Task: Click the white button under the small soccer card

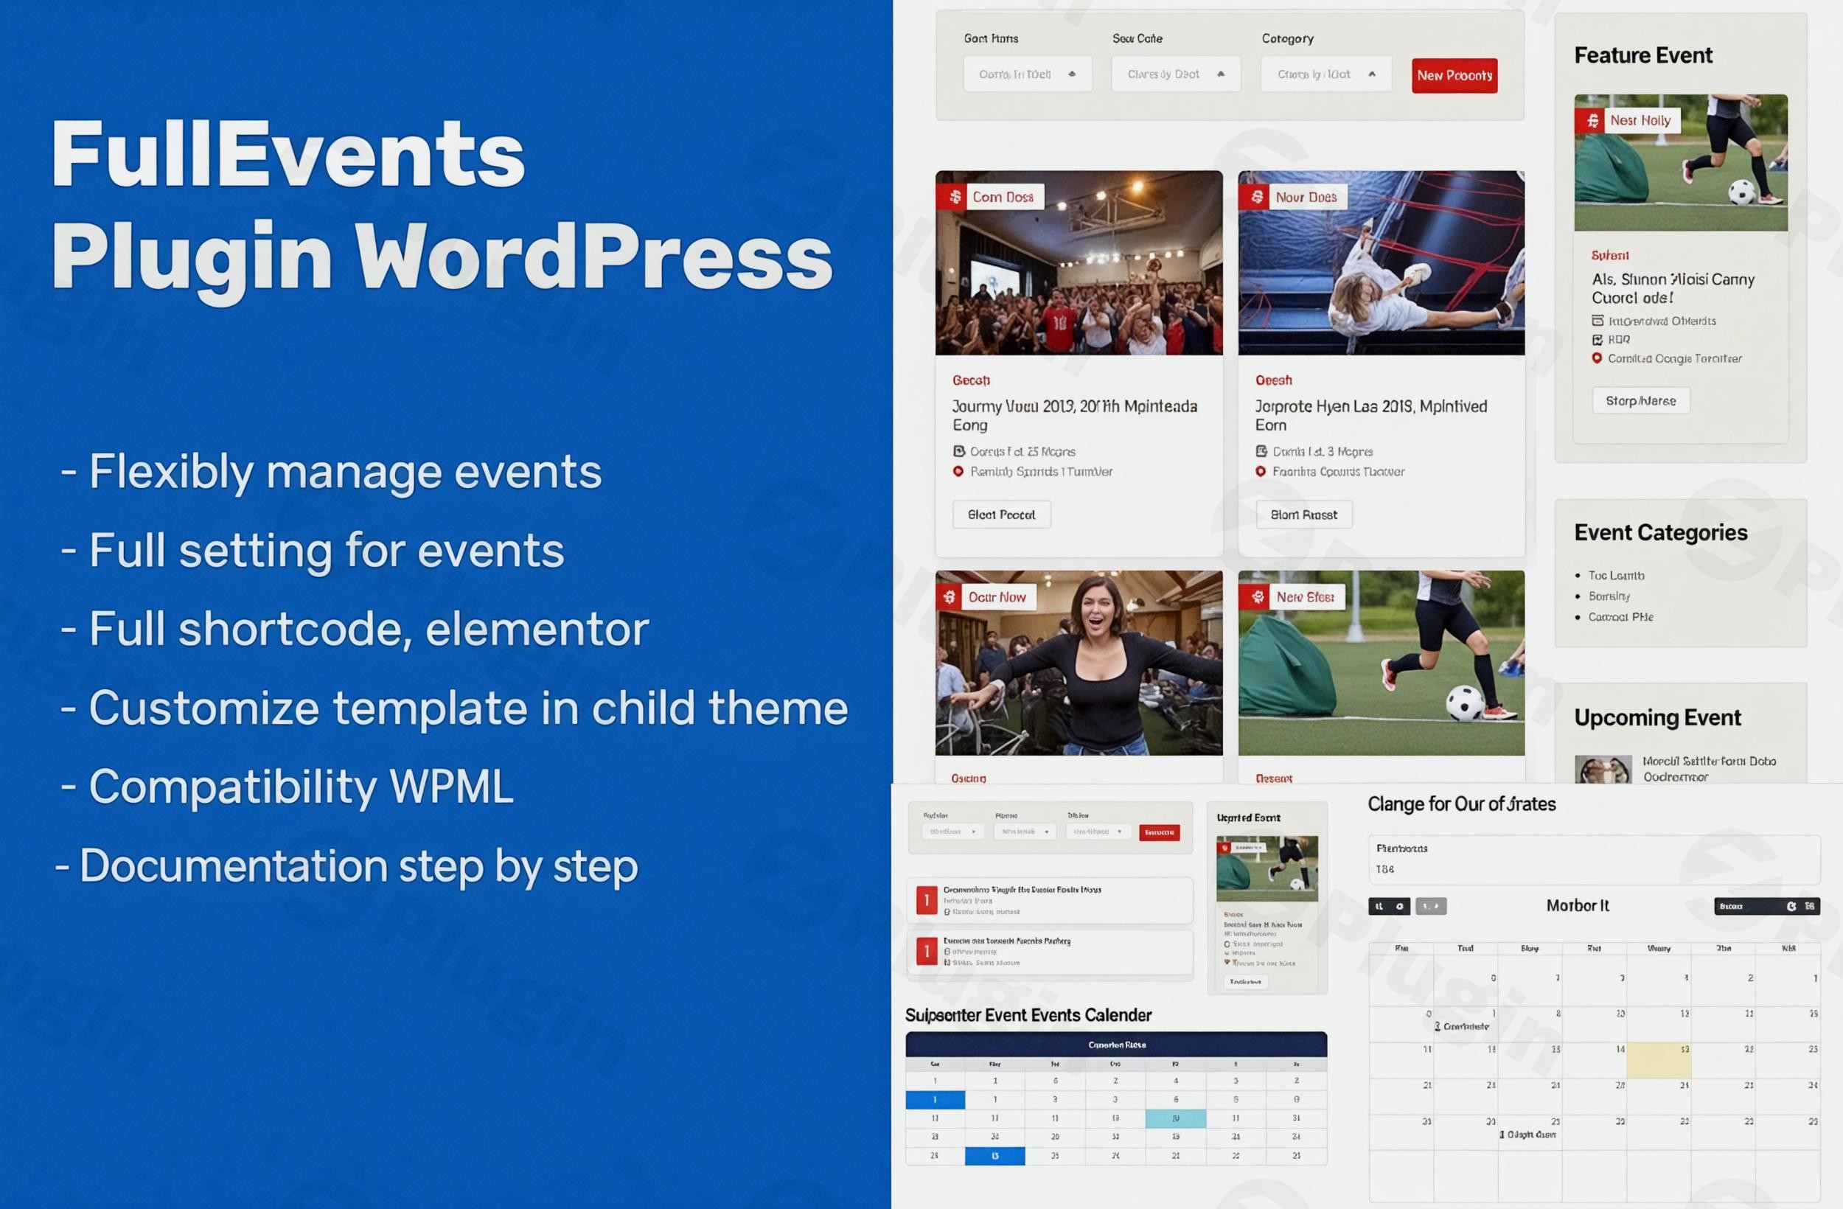Action: point(1245,981)
